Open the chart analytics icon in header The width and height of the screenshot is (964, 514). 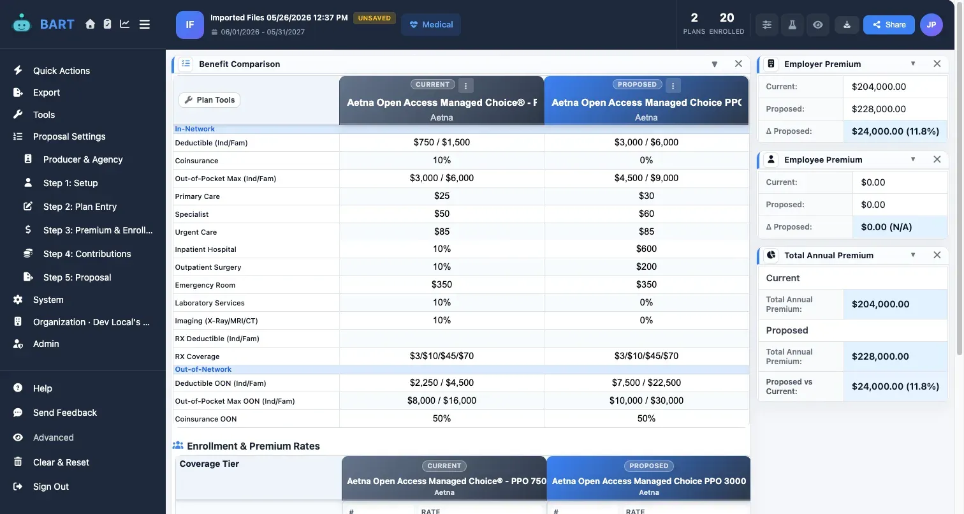coord(125,24)
